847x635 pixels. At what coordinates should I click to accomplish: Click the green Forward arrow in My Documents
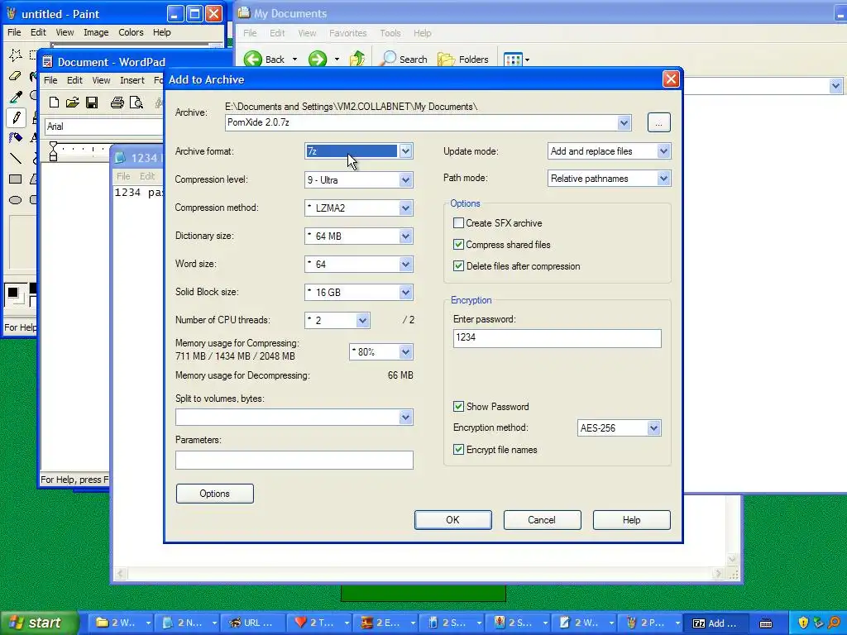coord(318,59)
